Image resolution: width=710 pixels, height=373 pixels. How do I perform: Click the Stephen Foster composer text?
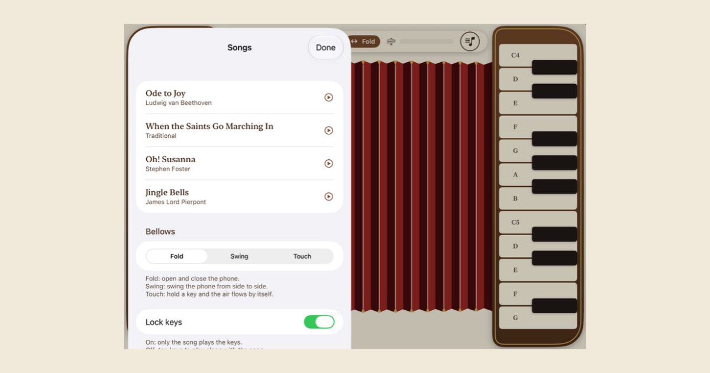(x=168, y=169)
